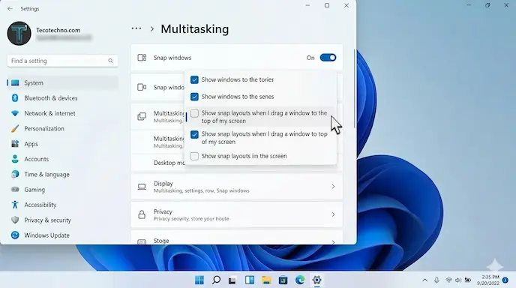Viewport: 516px width, 288px height.
Task: Open taskbar Search magnifier
Action: pyautogui.click(x=216, y=280)
